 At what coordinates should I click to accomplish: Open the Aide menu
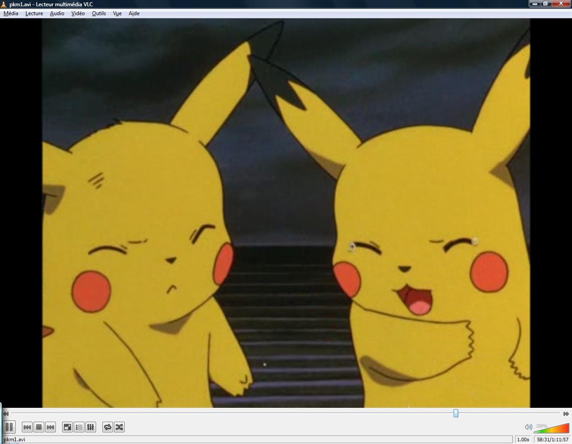pos(134,13)
